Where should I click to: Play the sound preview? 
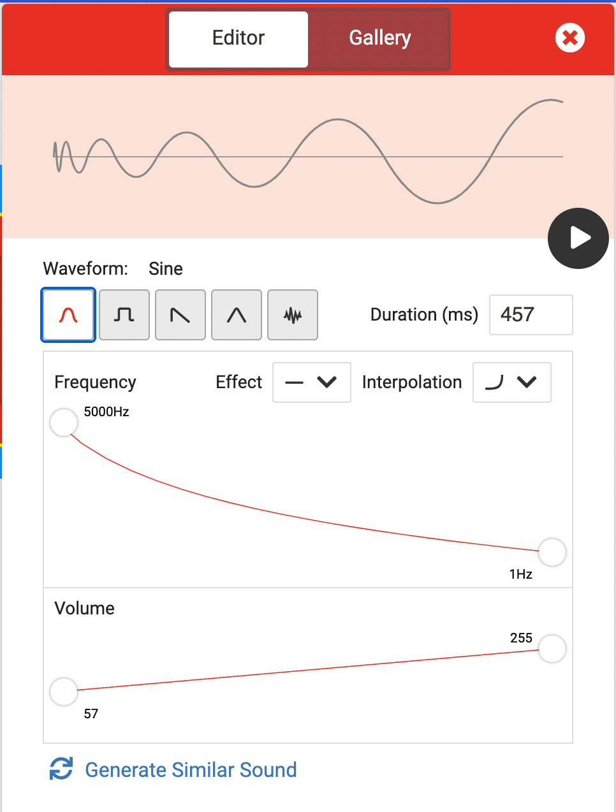578,238
